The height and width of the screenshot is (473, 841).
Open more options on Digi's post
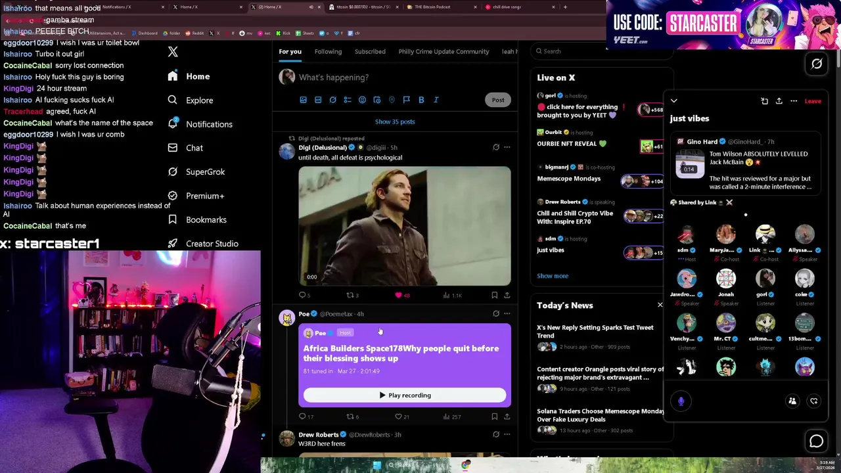tap(507, 147)
